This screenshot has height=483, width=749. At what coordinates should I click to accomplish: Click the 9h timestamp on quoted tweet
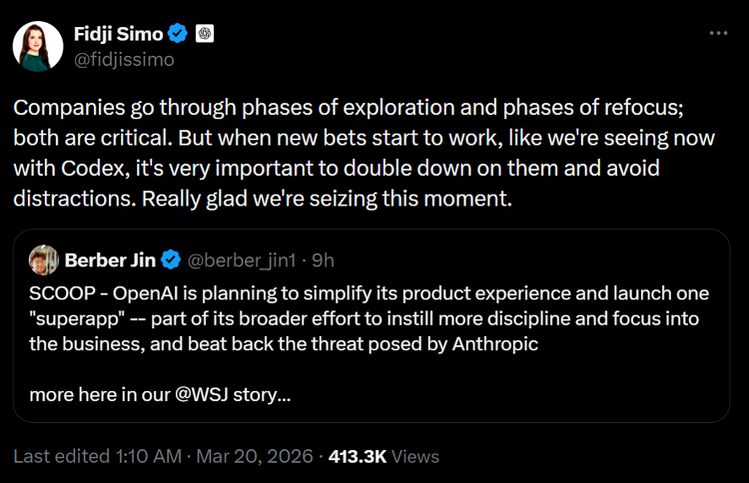click(x=323, y=260)
